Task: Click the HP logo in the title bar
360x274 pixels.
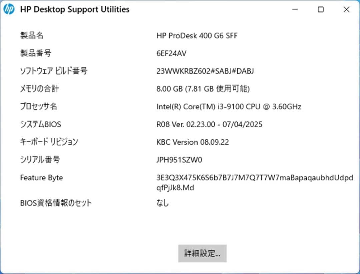Action: pos(9,9)
